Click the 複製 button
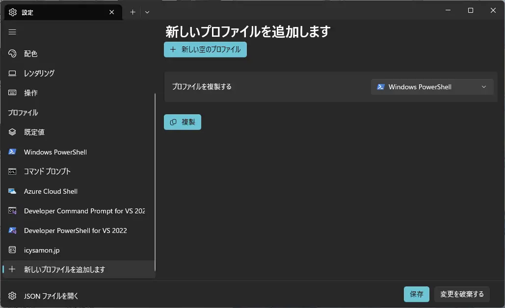The width and height of the screenshot is (505, 308). pos(182,122)
